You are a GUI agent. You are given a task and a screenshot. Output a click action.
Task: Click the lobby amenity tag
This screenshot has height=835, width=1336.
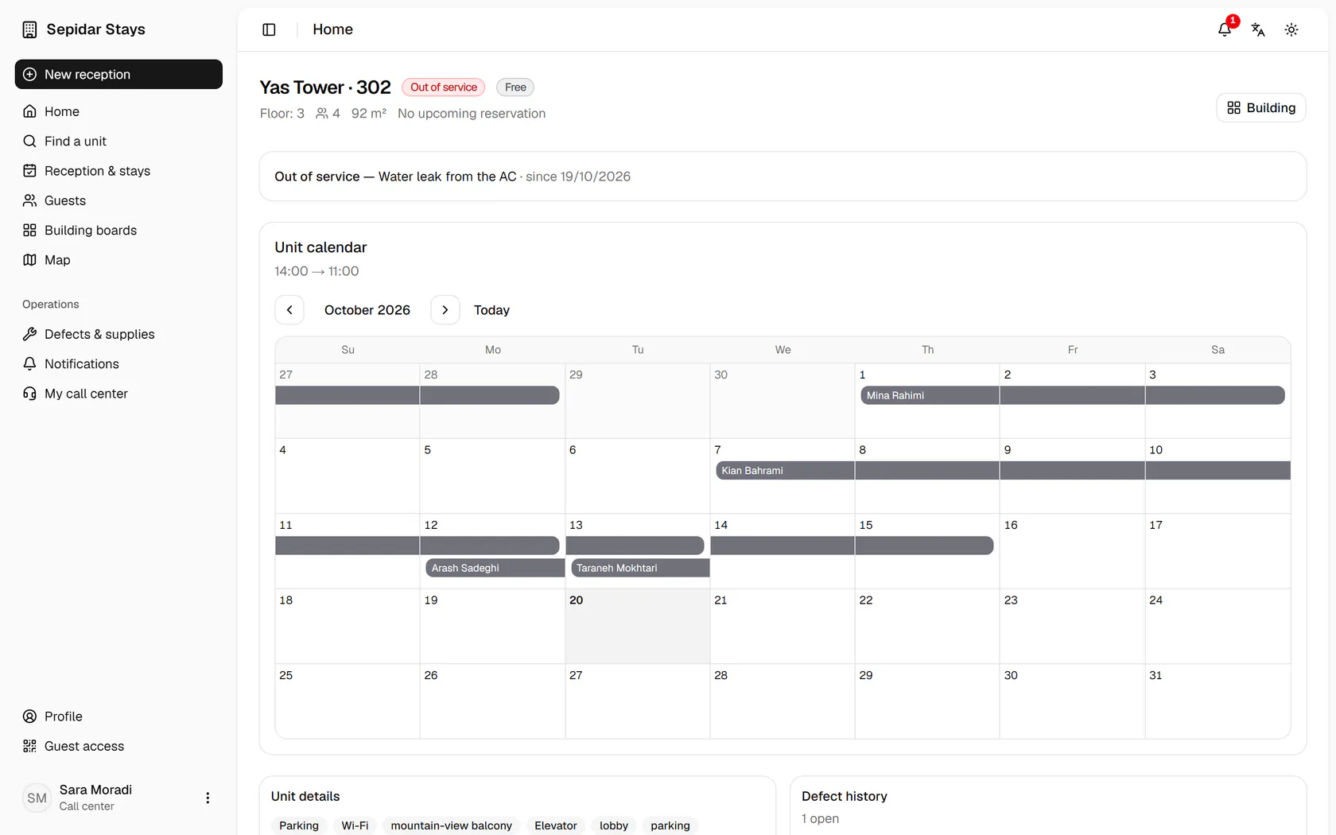pos(614,825)
